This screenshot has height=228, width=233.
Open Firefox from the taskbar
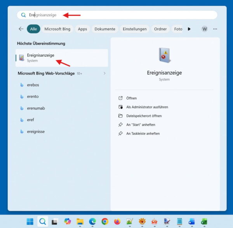click(117, 222)
